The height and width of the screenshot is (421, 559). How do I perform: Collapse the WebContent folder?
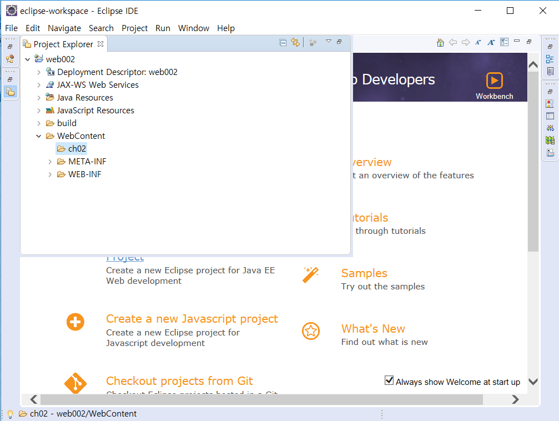coord(39,136)
